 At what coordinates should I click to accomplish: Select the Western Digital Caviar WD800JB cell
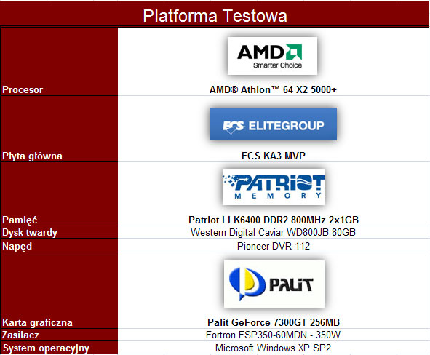(x=273, y=232)
